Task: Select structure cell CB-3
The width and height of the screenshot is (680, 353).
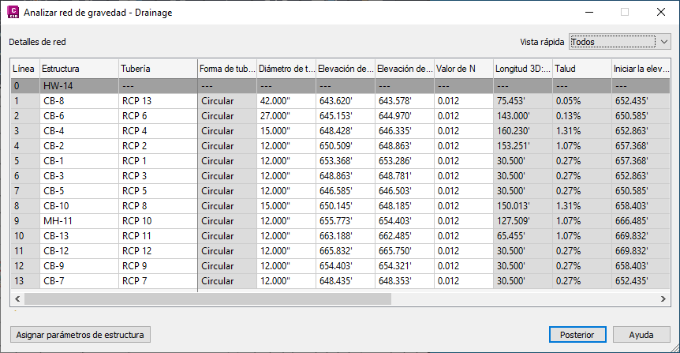Action: (79, 176)
